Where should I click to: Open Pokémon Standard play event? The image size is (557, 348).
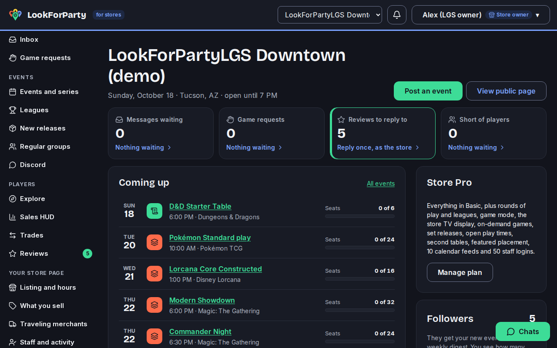coord(210,238)
